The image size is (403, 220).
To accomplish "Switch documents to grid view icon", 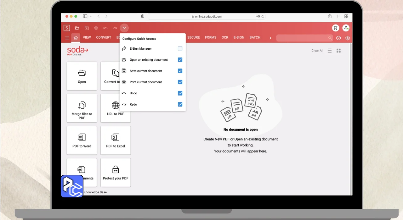I will pyautogui.click(x=339, y=51).
